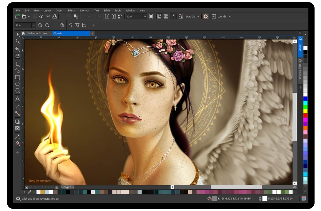Toggle the Show Grid button

click(166, 17)
